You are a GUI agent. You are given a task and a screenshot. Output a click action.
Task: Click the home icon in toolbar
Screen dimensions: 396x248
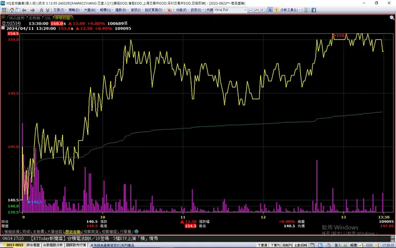pyautogui.click(x=12, y=10)
